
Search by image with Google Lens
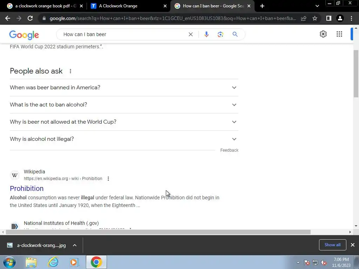(220, 34)
